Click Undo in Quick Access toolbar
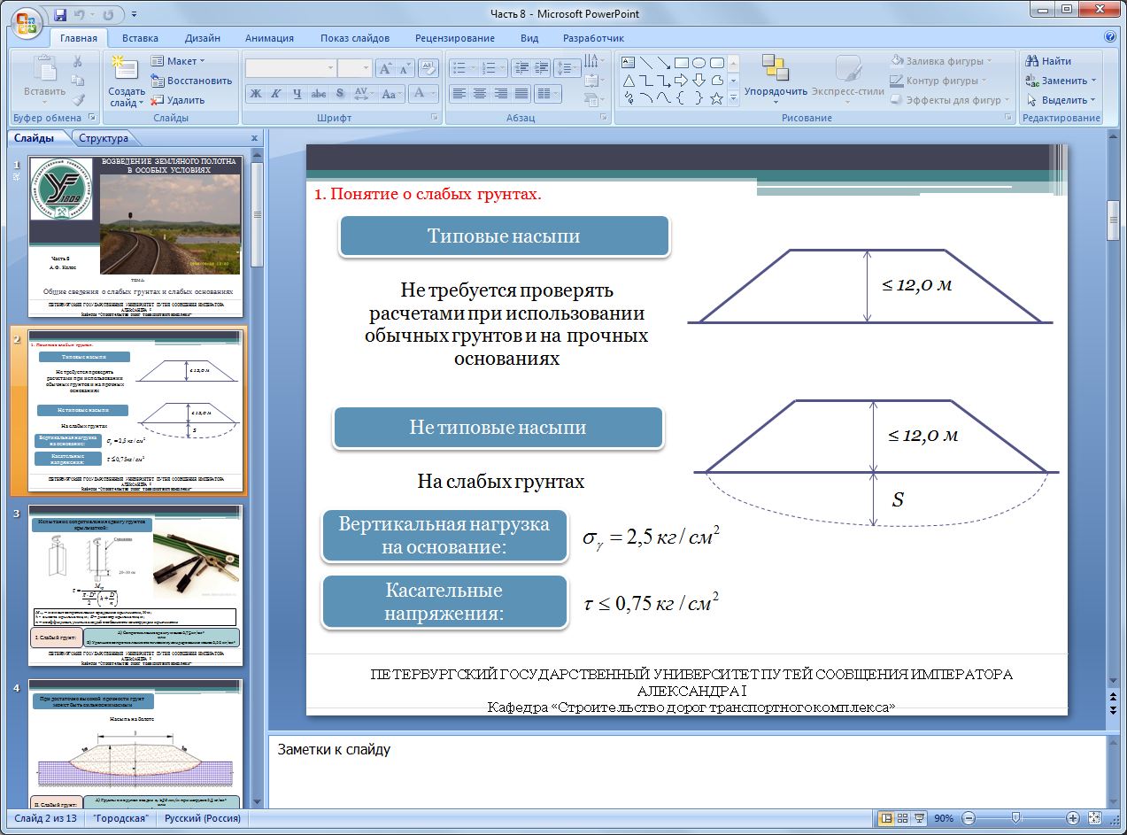Image resolution: width=1127 pixels, height=835 pixels. click(x=81, y=15)
